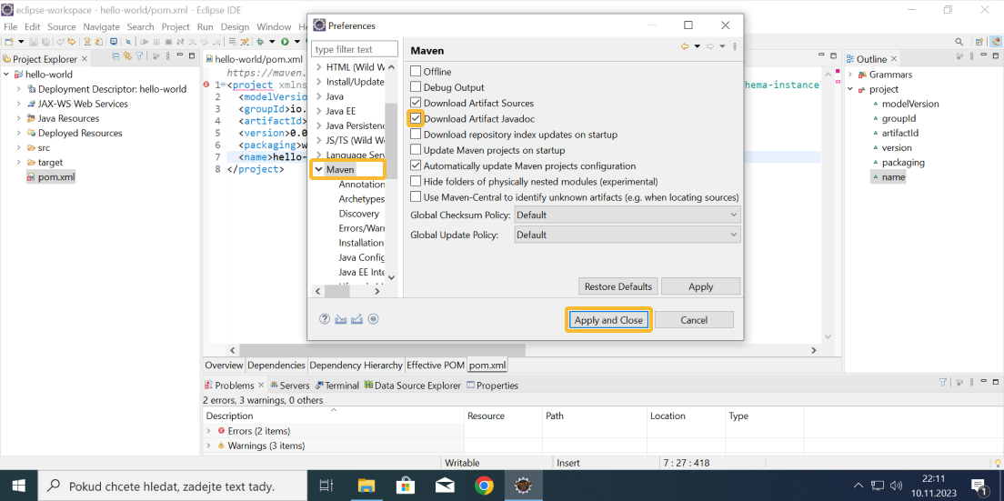The height and width of the screenshot is (501, 1004).
Task: Check Update Maven projects on startup
Action: coord(417,150)
